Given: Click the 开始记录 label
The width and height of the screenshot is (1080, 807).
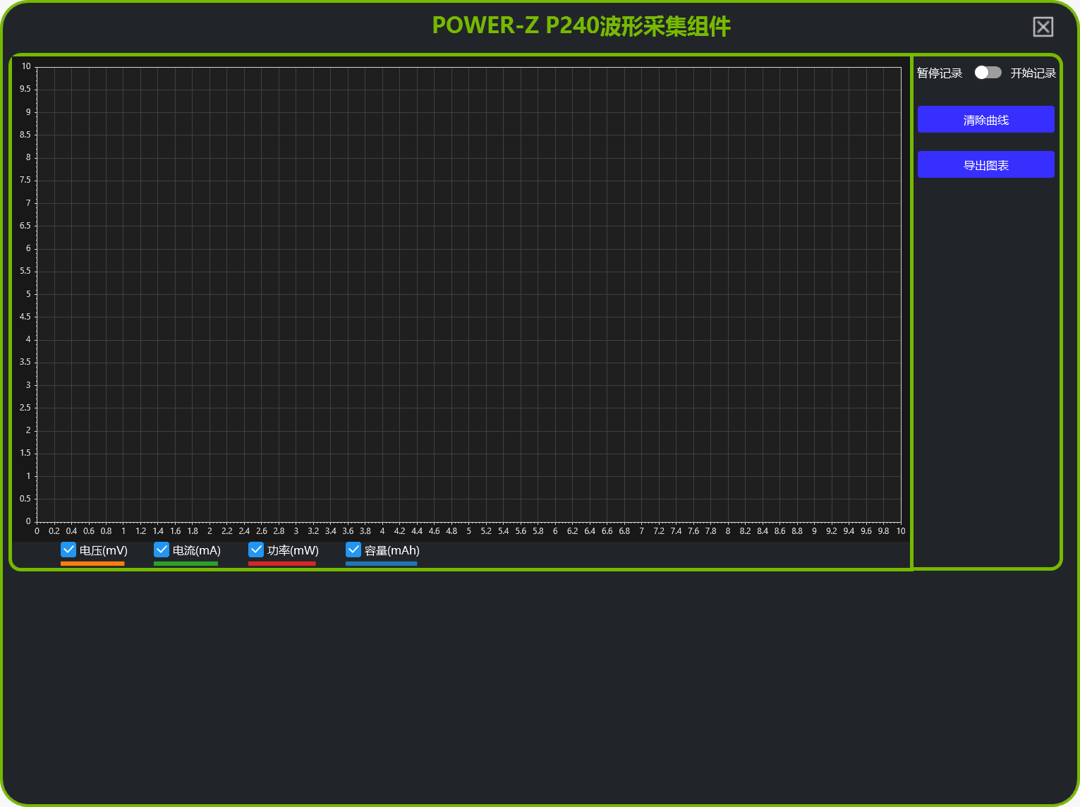Looking at the screenshot, I should click(x=1033, y=73).
